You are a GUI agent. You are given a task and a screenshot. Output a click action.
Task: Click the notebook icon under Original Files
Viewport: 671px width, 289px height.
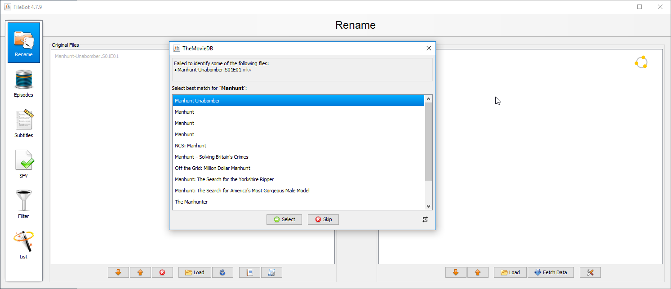[x=249, y=272]
